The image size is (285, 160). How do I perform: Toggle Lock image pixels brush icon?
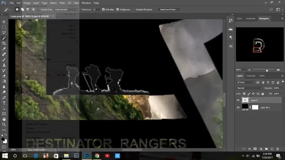248,94
